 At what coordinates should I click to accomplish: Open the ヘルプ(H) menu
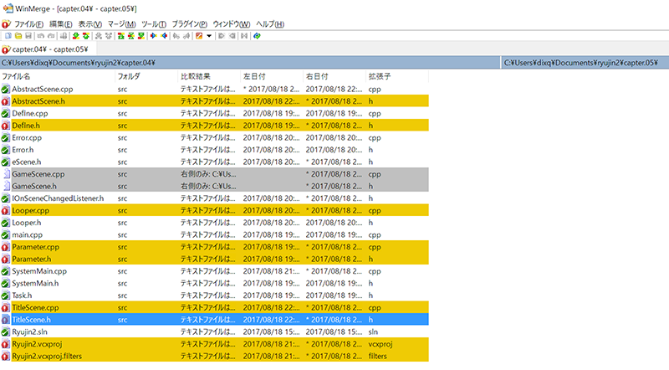270,24
